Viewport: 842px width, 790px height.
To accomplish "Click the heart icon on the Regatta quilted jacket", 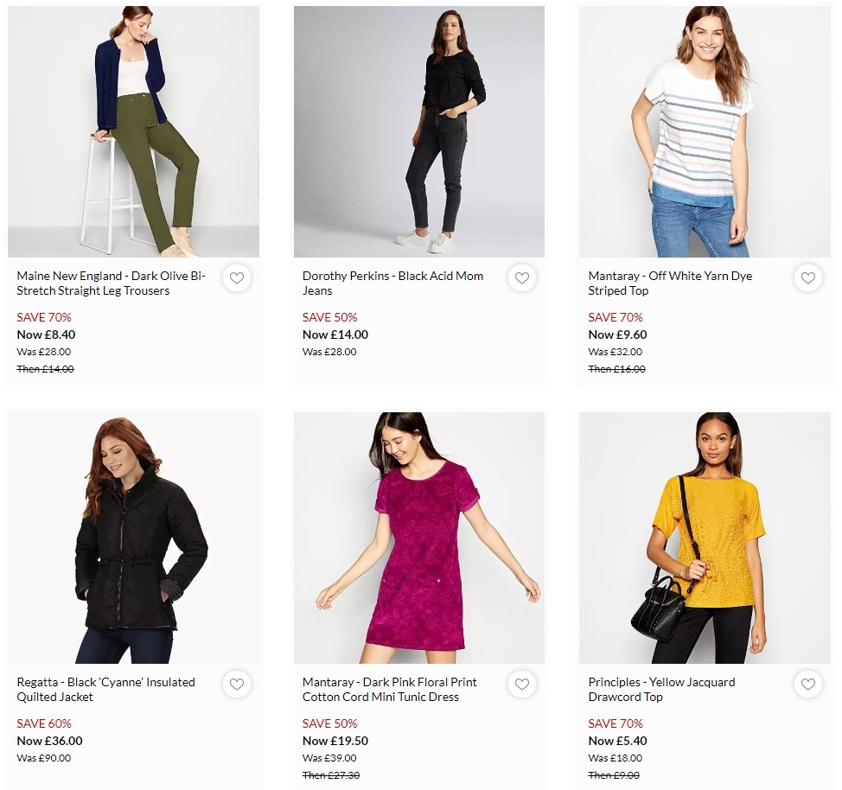I will (237, 685).
